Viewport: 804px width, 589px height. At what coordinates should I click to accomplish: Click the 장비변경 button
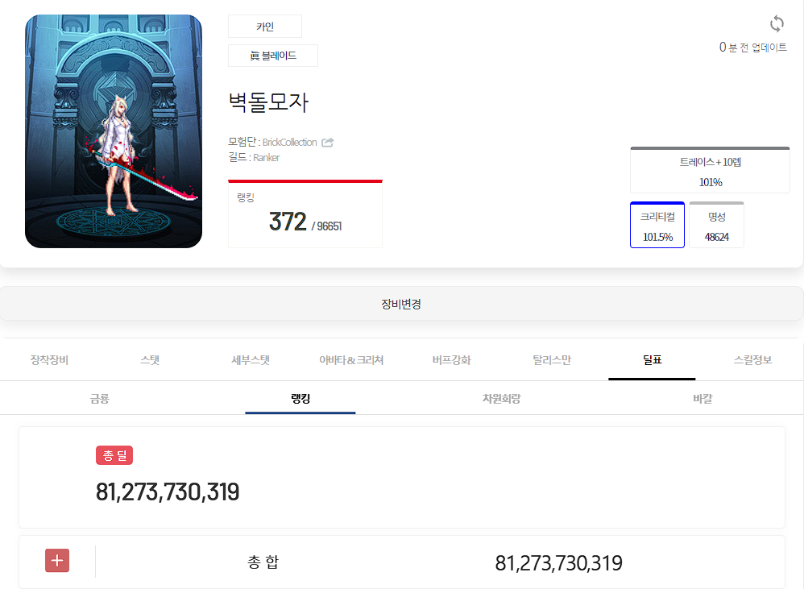coord(401,305)
